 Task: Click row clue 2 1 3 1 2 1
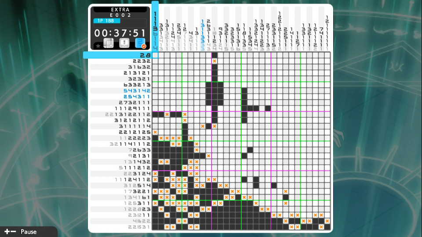[x=137, y=73]
